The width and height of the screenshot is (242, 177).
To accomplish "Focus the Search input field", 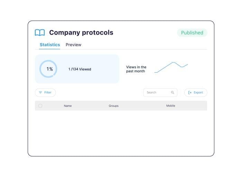I will click(x=157, y=93).
